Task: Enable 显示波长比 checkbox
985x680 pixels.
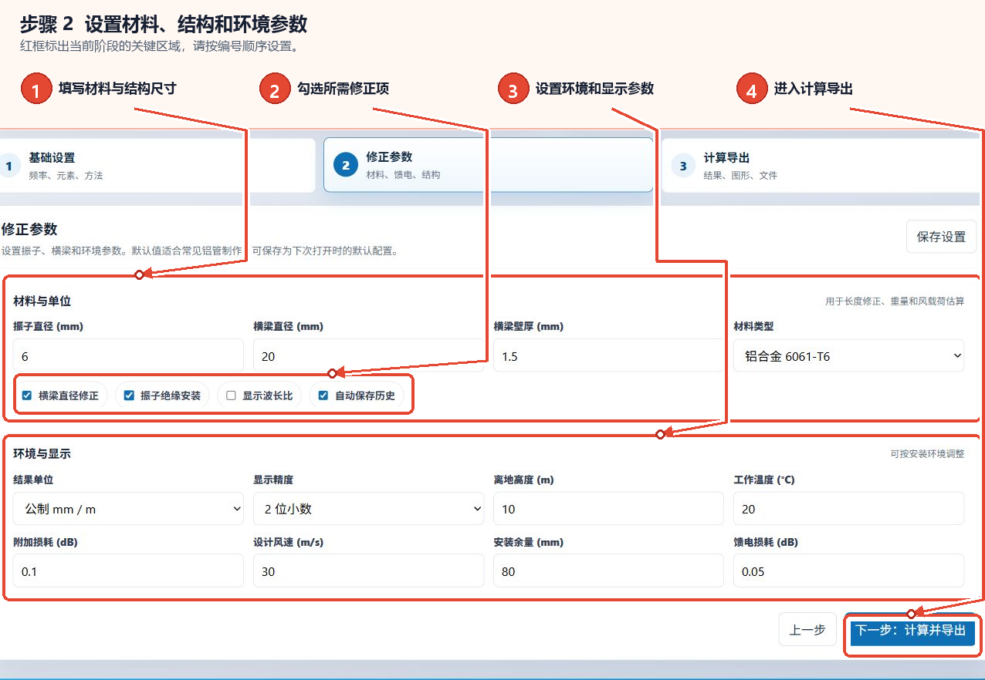Action: (x=231, y=396)
